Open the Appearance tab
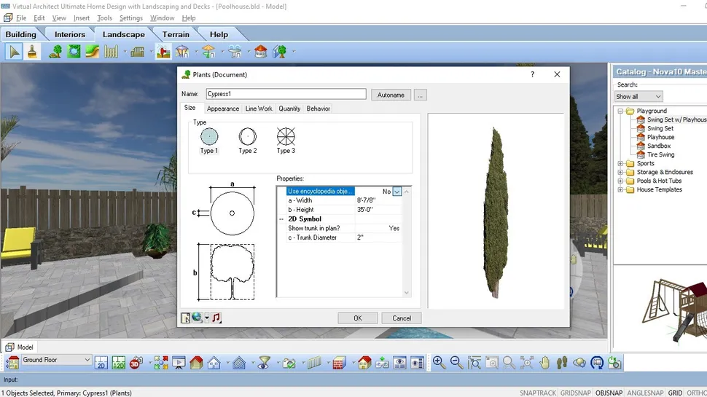 pyautogui.click(x=222, y=109)
